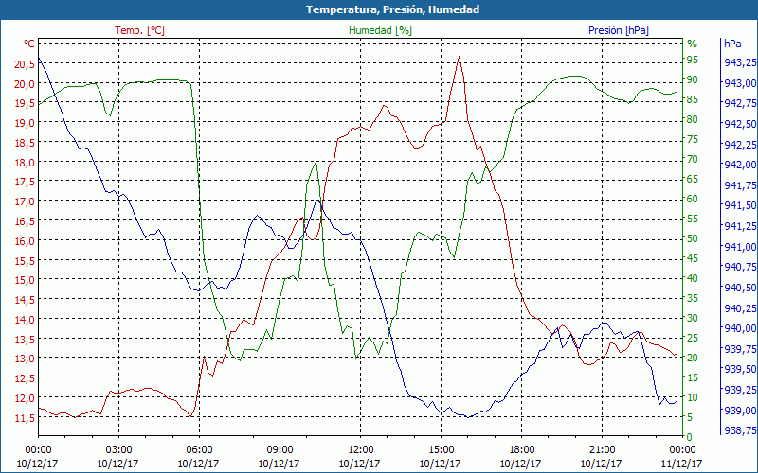The width and height of the screenshot is (758, 473).
Task: Click the 939,50 pressure axis value
Action: [740, 370]
